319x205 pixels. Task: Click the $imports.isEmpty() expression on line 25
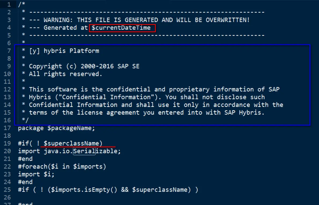click(x=84, y=190)
